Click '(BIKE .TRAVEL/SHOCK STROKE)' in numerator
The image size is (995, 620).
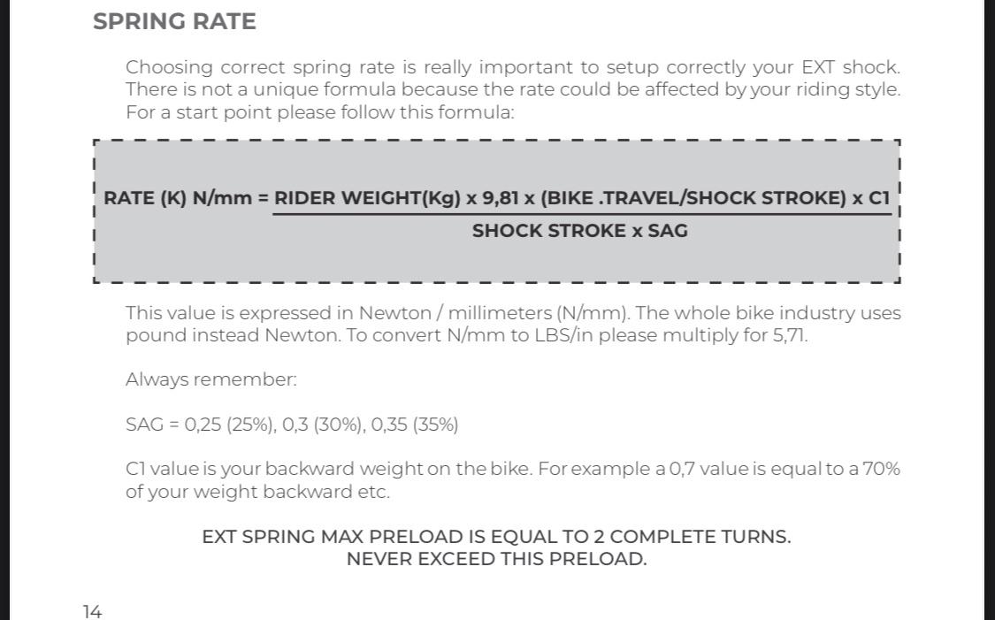pos(693,198)
